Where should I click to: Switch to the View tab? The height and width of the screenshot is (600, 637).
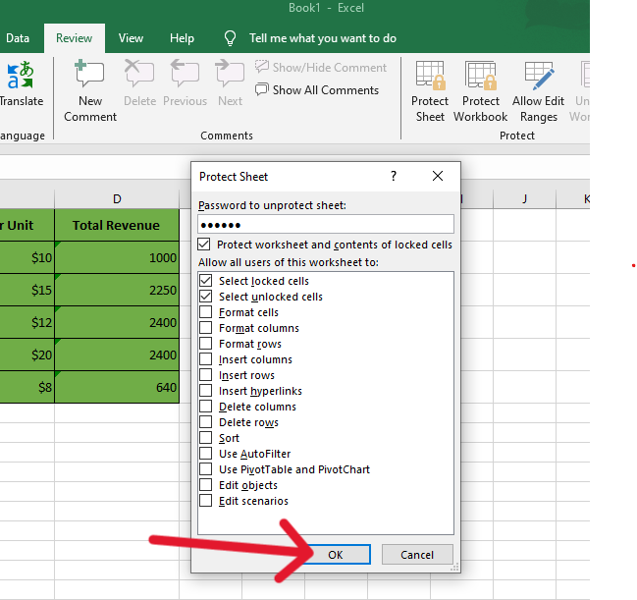[x=131, y=38]
